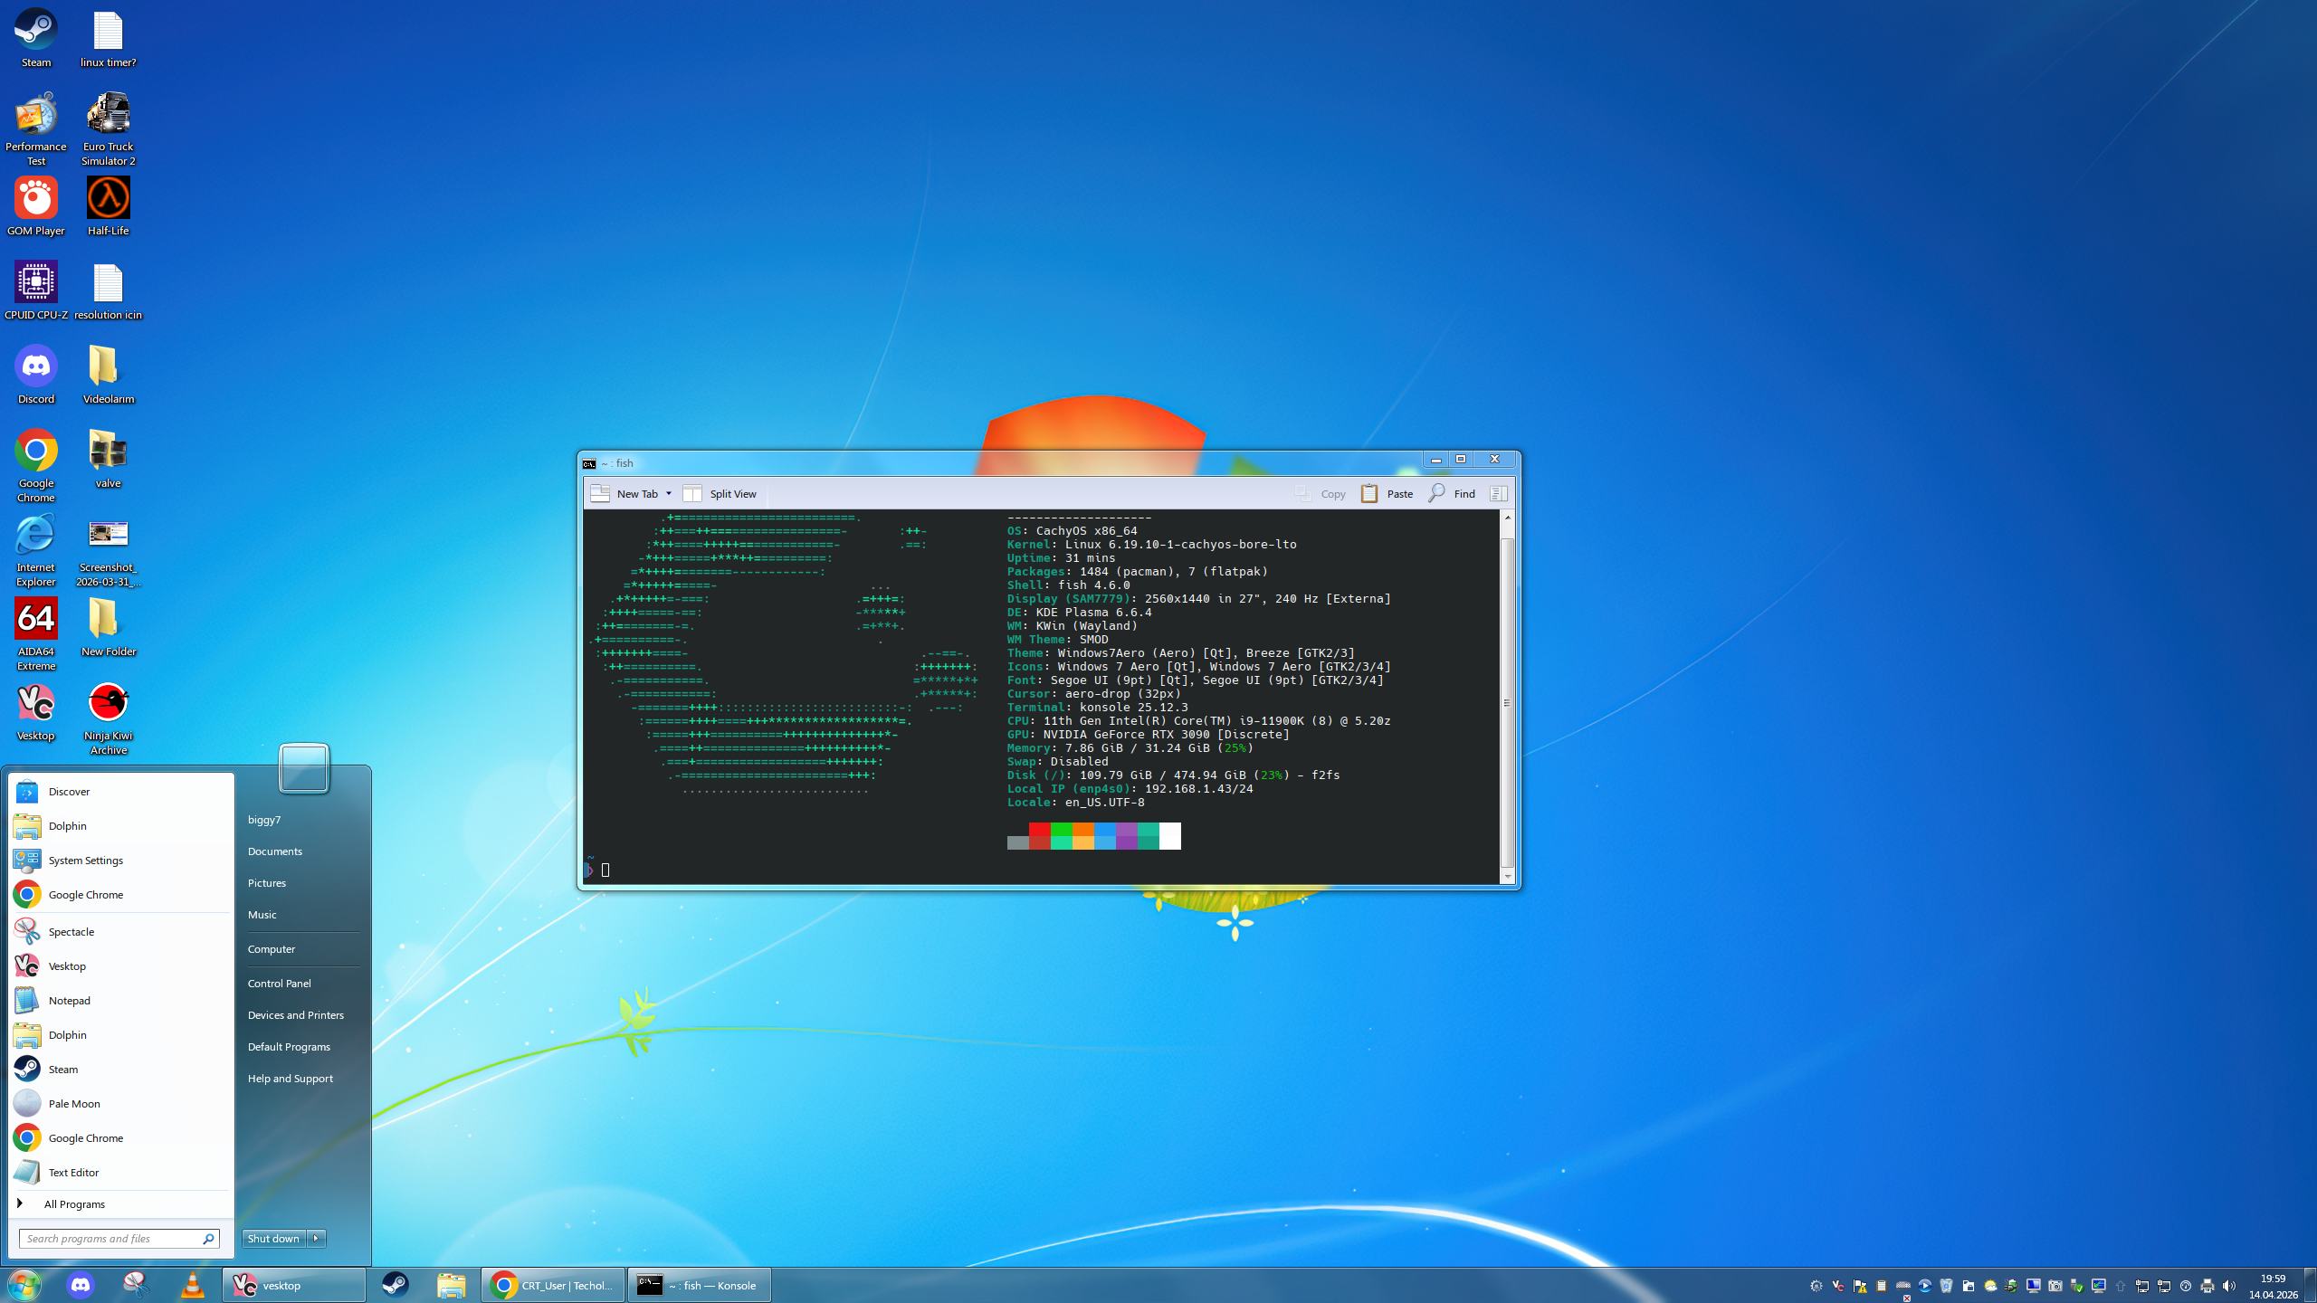
Task: Open Shut down options arrow
Action: tap(316, 1239)
